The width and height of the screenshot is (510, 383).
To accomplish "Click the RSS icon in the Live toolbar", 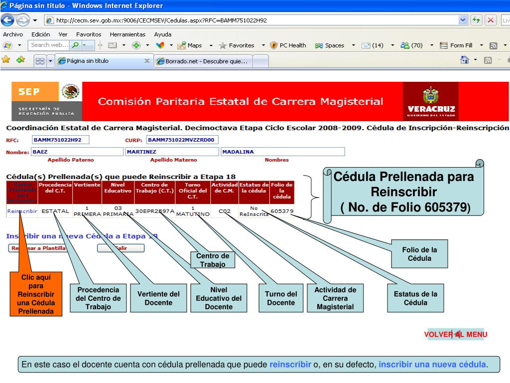I will [x=494, y=45].
